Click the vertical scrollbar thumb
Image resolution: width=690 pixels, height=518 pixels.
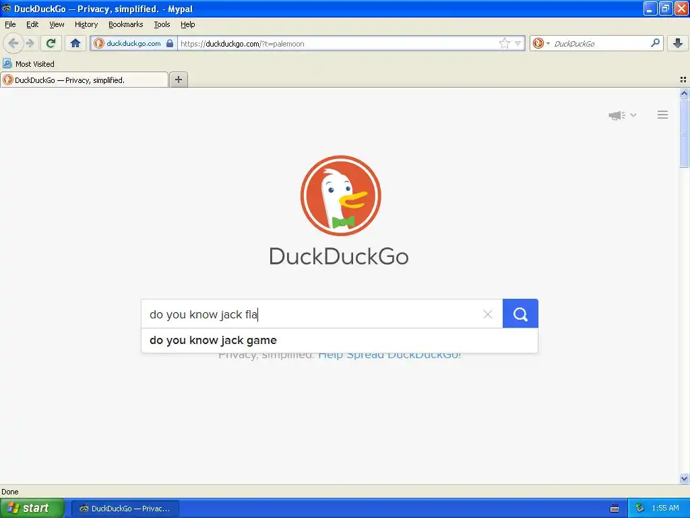pos(684,133)
